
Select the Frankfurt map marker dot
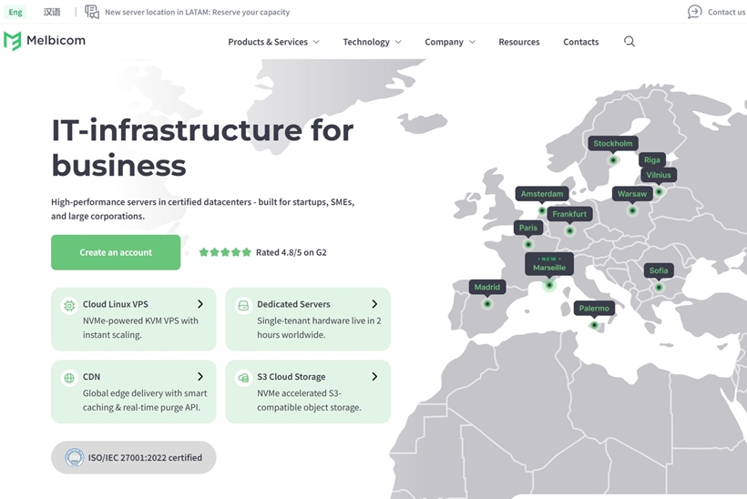coord(569,231)
